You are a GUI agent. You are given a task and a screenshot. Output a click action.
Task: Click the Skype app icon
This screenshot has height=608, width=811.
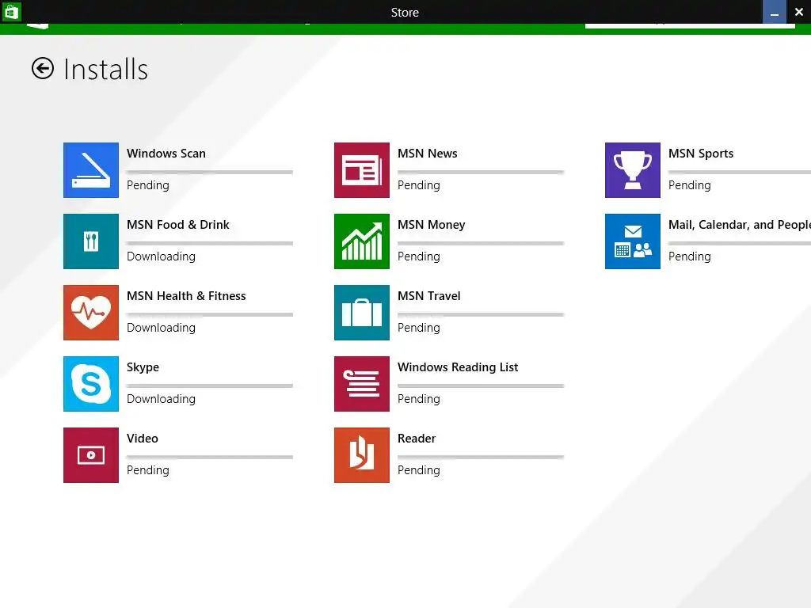click(x=91, y=384)
